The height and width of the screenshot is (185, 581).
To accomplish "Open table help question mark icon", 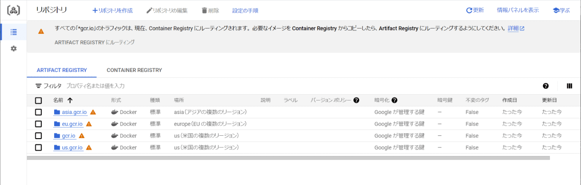I will [x=546, y=86].
